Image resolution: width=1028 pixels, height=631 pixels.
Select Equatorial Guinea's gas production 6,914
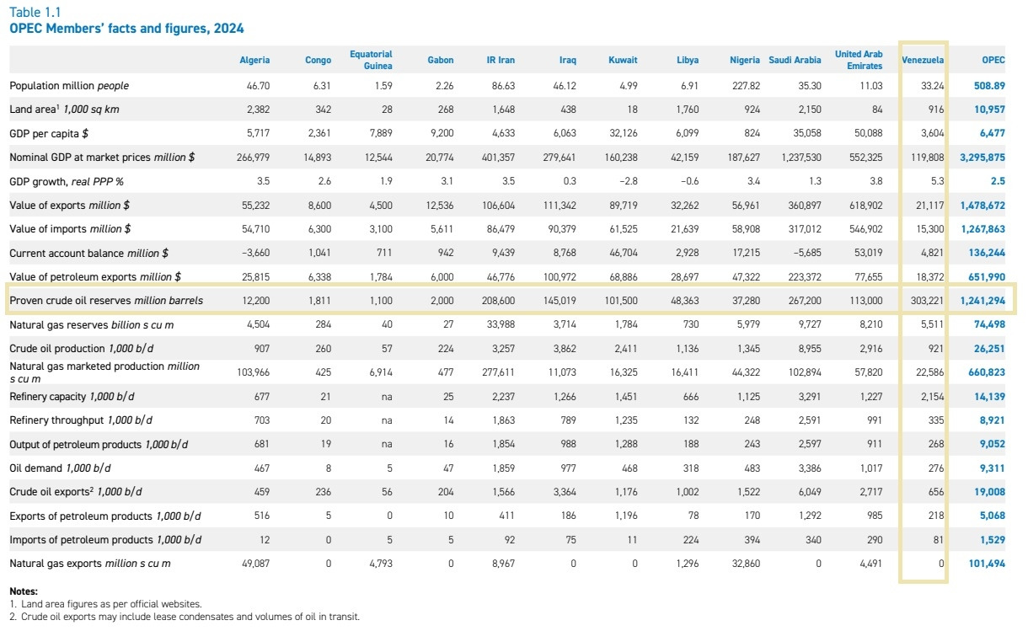(x=380, y=372)
